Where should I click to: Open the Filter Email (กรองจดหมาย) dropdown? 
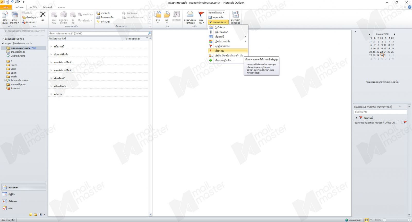[x=218, y=22]
